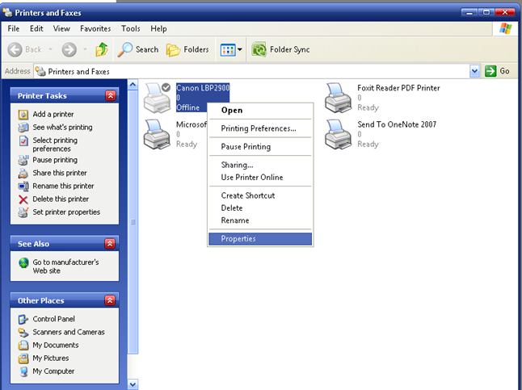This screenshot has width=522, height=390.
Task: Click the Send To OneNote 2007 name
Action: click(397, 125)
